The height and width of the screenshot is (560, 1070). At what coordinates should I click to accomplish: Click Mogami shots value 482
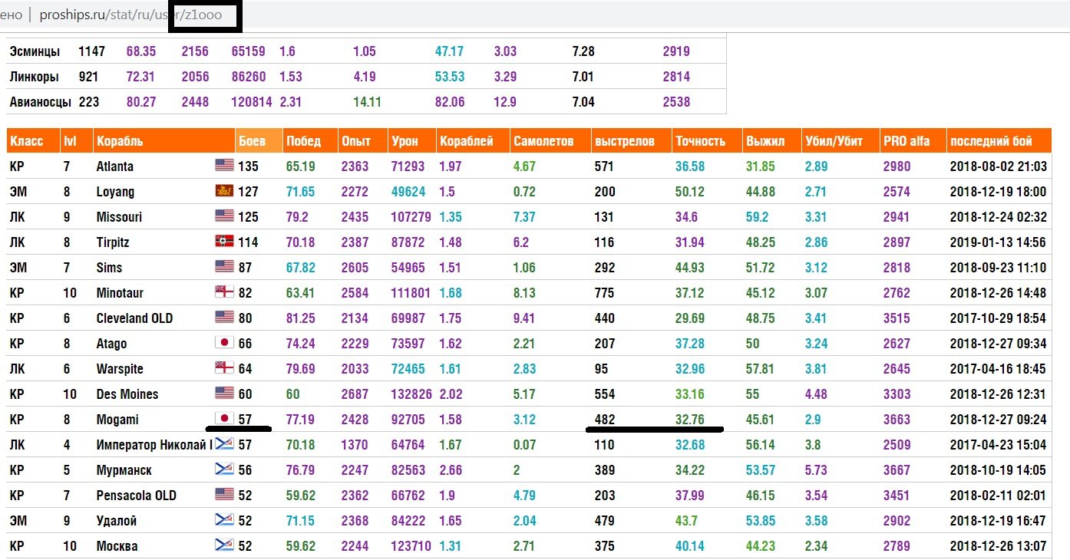(604, 420)
